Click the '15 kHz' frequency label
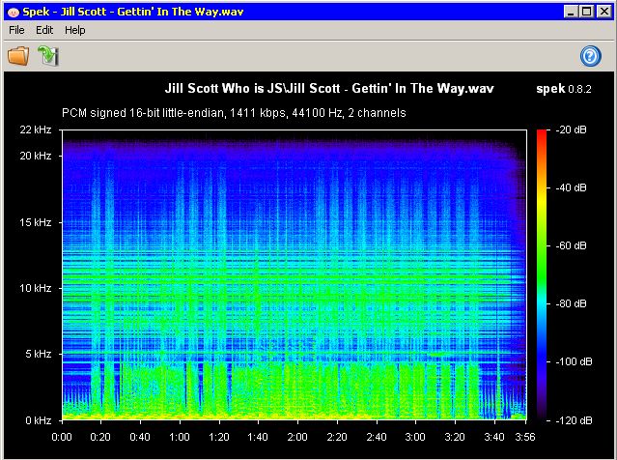 (x=36, y=222)
